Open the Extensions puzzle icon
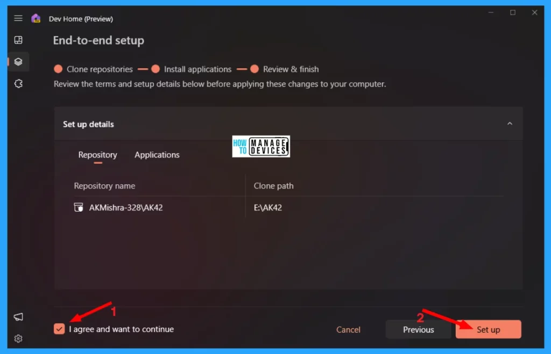This screenshot has width=551, height=354. click(18, 83)
